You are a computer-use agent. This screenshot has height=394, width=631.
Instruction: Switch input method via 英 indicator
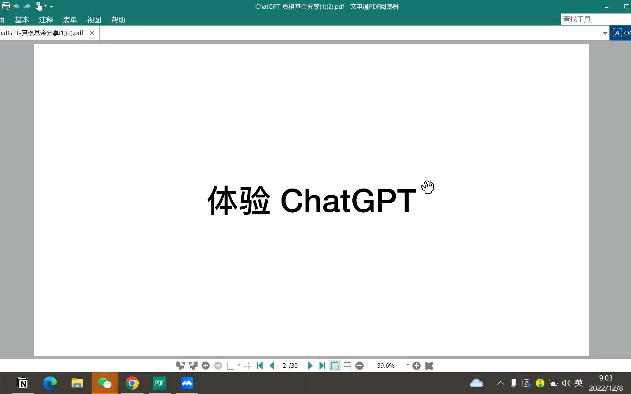[579, 383]
